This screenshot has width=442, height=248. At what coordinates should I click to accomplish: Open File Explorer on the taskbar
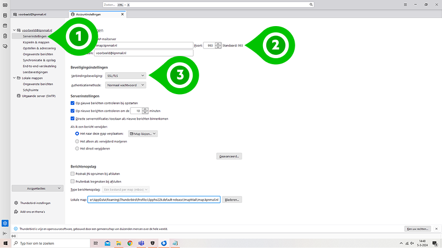point(118,243)
